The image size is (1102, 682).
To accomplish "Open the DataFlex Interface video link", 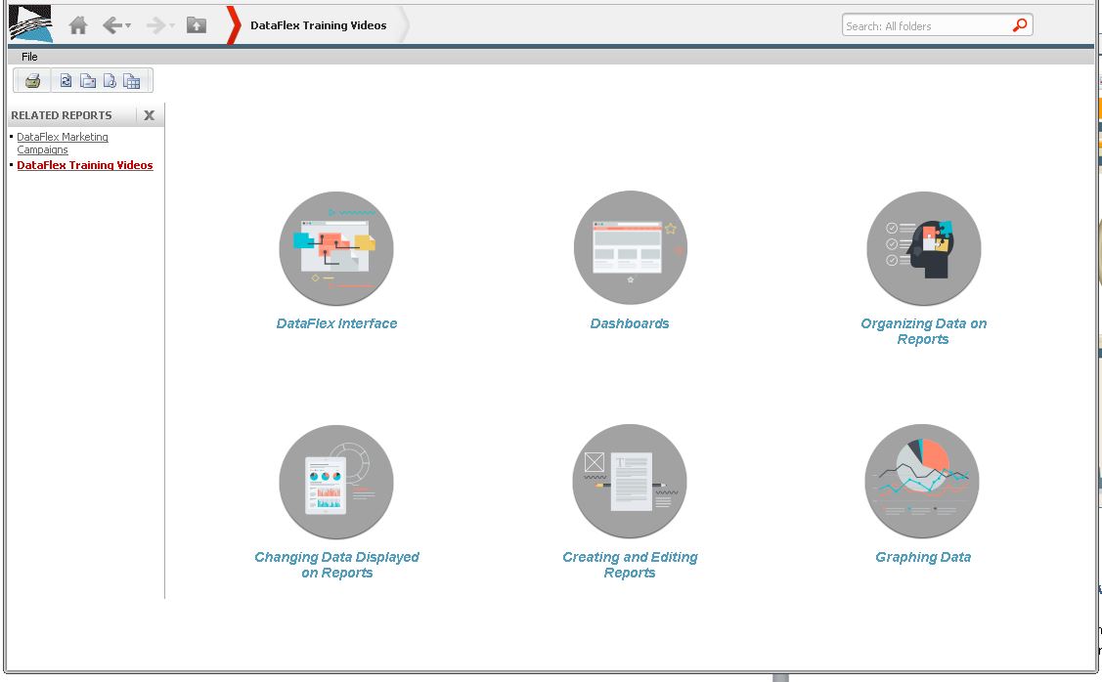I will click(x=336, y=323).
